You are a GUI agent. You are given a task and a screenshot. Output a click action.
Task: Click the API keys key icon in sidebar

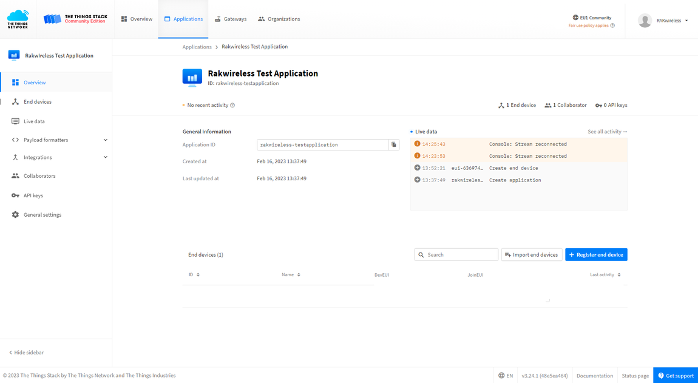pyautogui.click(x=15, y=195)
